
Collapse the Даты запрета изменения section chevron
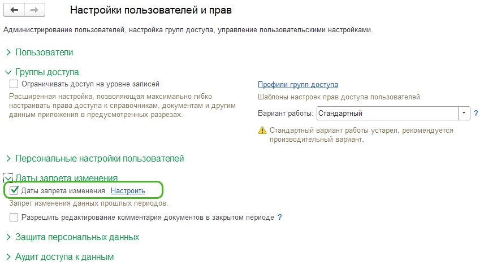pyautogui.click(x=8, y=178)
